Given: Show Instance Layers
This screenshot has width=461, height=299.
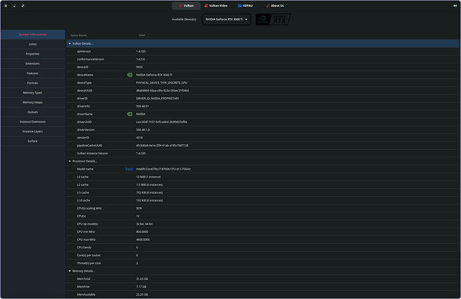Looking at the screenshot, I should pyautogui.click(x=33, y=131).
